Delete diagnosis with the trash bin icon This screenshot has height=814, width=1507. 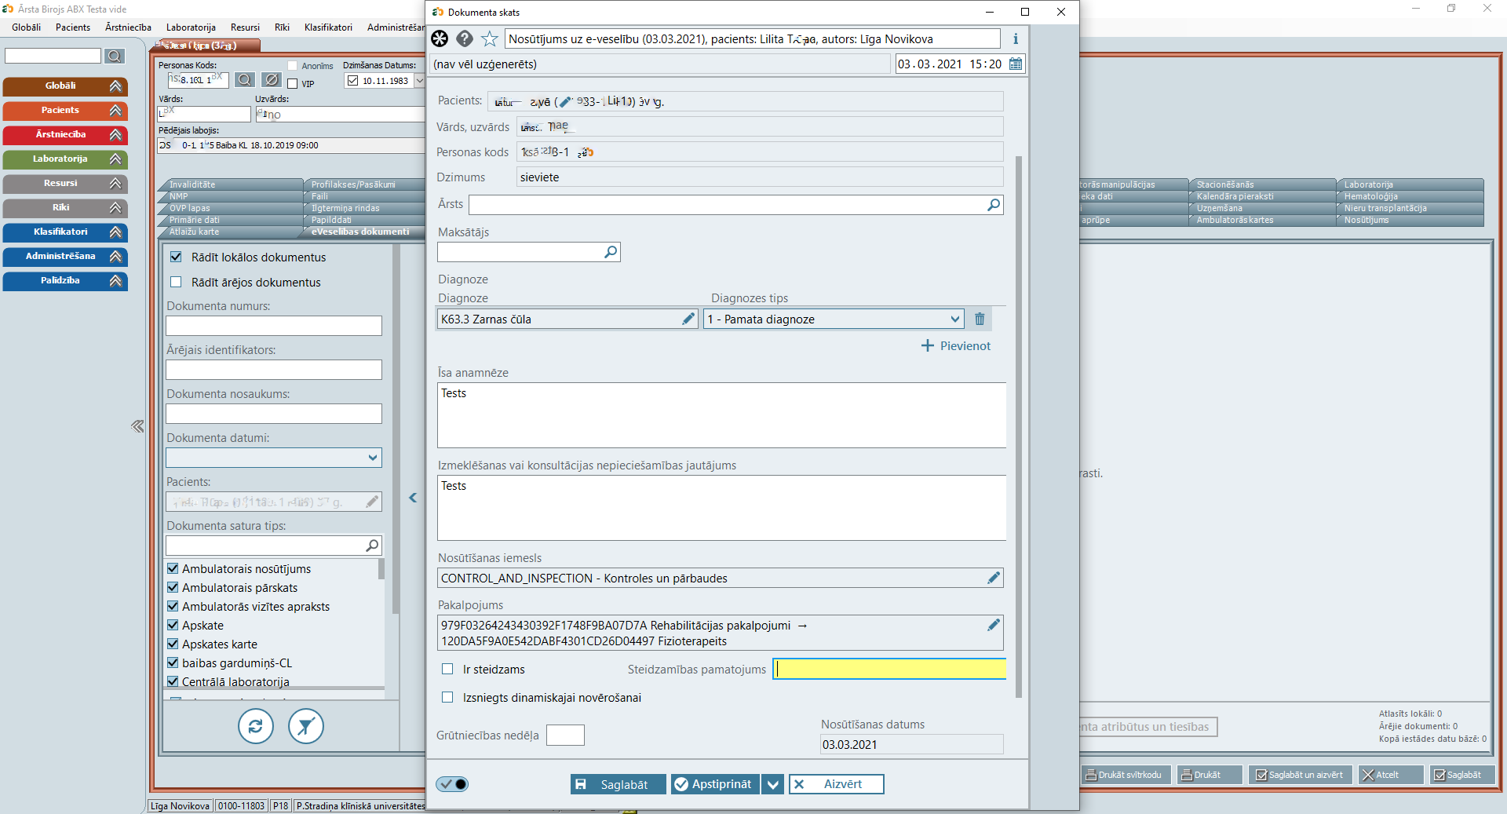(x=980, y=319)
